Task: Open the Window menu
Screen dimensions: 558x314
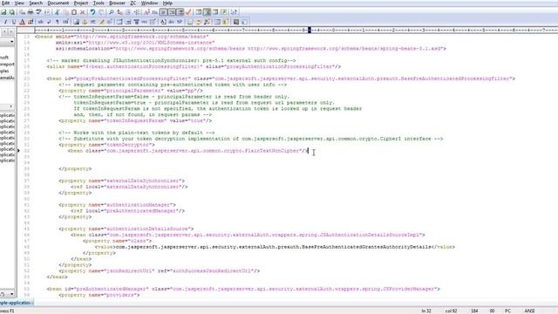Action: (x=149, y=3)
